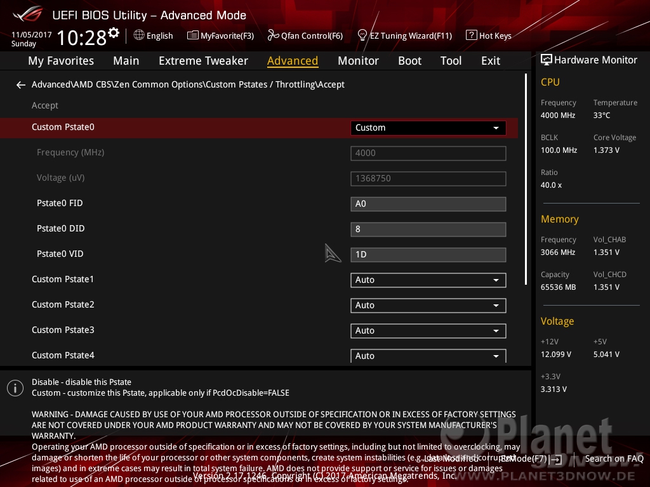Click +12V value 12.099 V

556,354
